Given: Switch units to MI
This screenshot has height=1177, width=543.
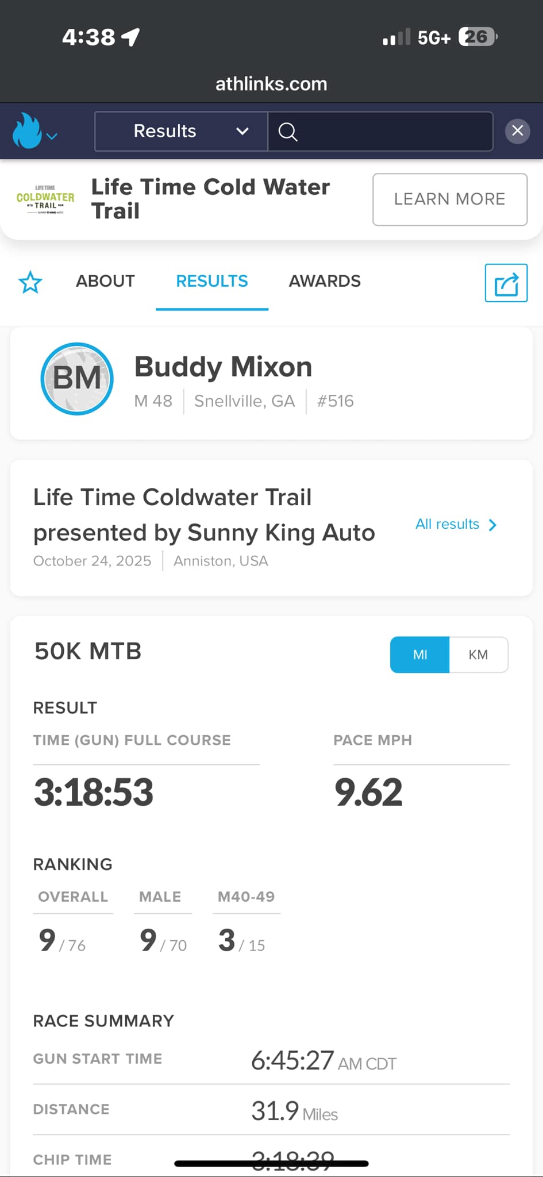Looking at the screenshot, I should (x=420, y=655).
